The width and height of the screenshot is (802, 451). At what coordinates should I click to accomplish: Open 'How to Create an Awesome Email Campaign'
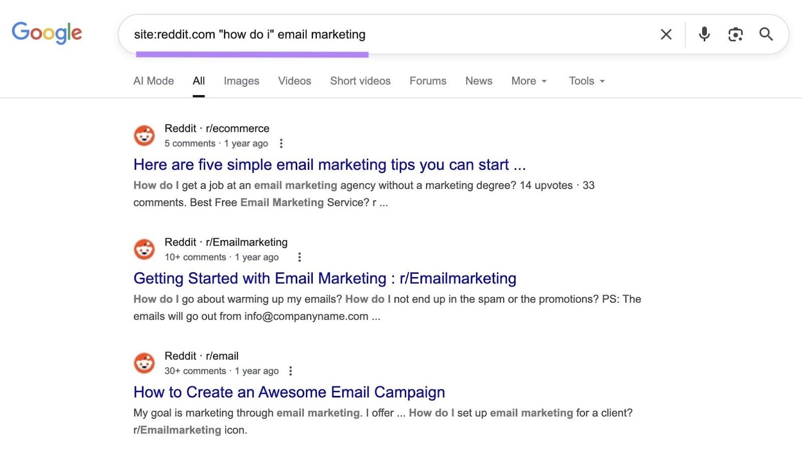click(x=289, y=392)
